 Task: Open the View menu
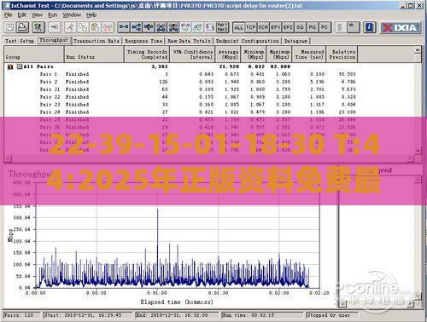tap(37, 15)
